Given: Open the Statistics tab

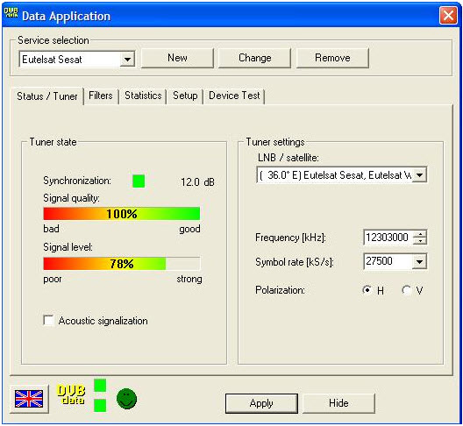Looking at the screenshot, I should (143, 96).
